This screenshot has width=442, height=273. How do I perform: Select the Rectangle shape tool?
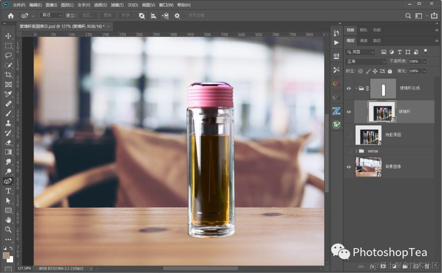8,210
